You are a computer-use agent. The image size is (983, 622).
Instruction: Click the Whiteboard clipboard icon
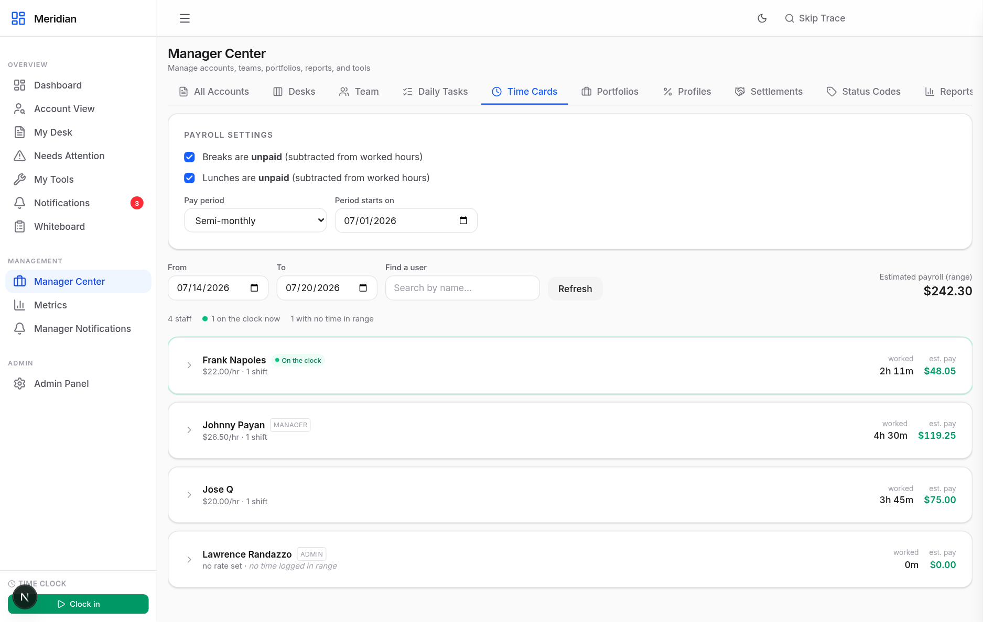(x=19, y=227)
